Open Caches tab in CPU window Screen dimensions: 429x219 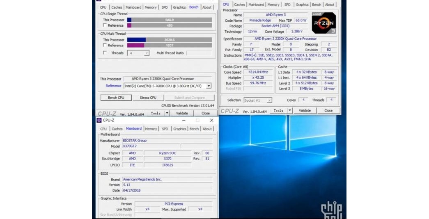click(239, 5)
